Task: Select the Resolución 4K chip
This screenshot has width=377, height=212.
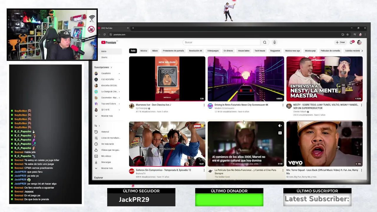Action: [x=196, y=51]
